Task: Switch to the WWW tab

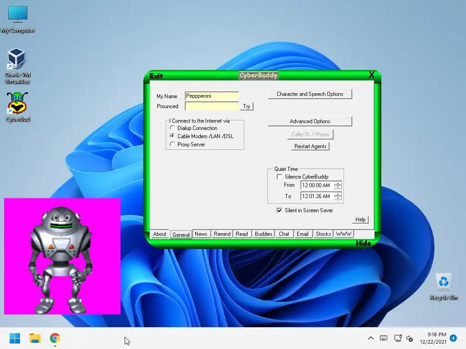Action: pos(344,234)
